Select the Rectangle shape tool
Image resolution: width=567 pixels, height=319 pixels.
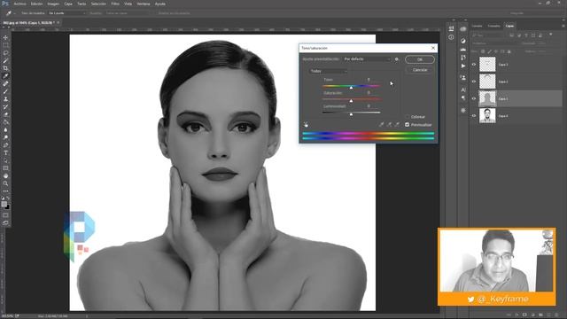(5, 168)
